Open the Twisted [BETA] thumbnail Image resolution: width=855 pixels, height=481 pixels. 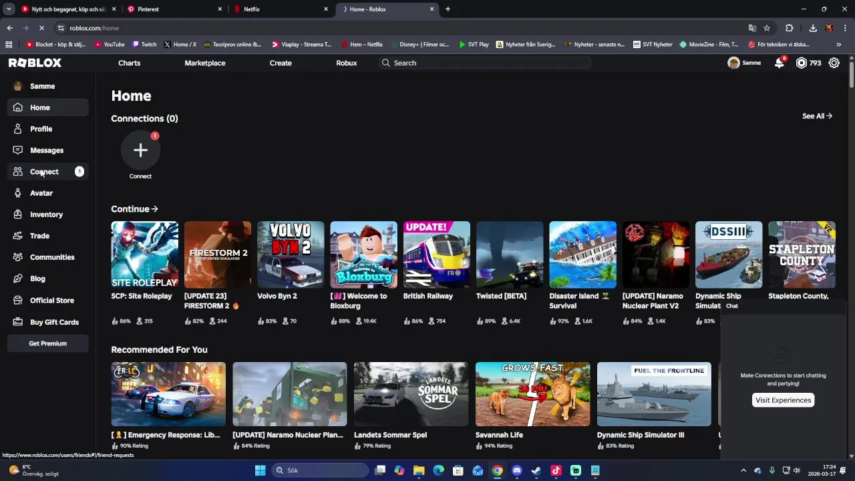click(510, 255)
